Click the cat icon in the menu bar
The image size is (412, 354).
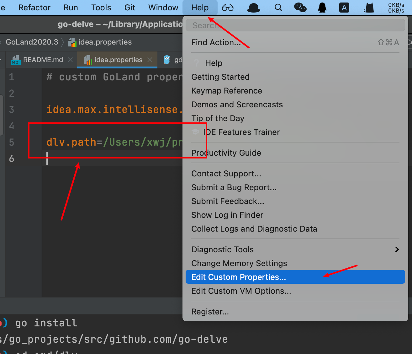pyautogui.click(x=369, y=8)
